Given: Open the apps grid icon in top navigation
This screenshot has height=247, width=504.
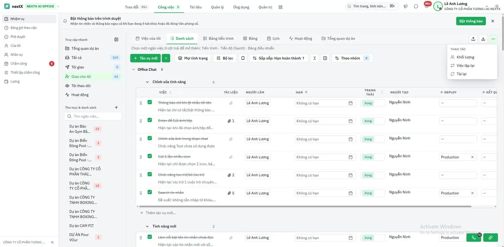Looking at the screenshot, I should pos(281,7).
